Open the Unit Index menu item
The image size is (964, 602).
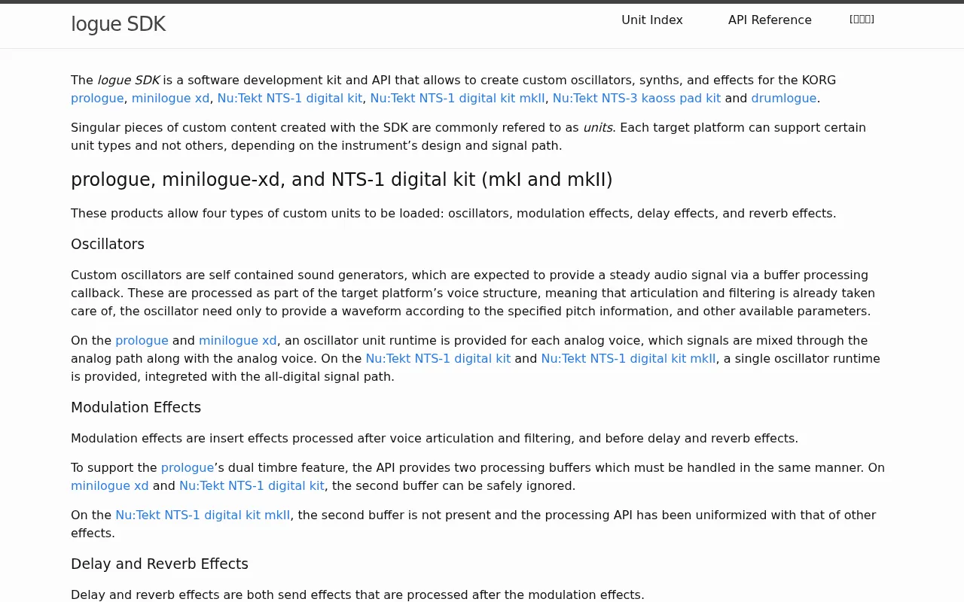coord(652,20)
